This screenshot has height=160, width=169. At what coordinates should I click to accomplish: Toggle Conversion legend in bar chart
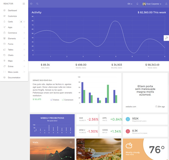[68, 100]
